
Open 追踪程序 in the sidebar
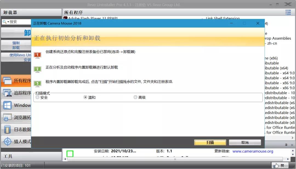[x=16, y=93]
